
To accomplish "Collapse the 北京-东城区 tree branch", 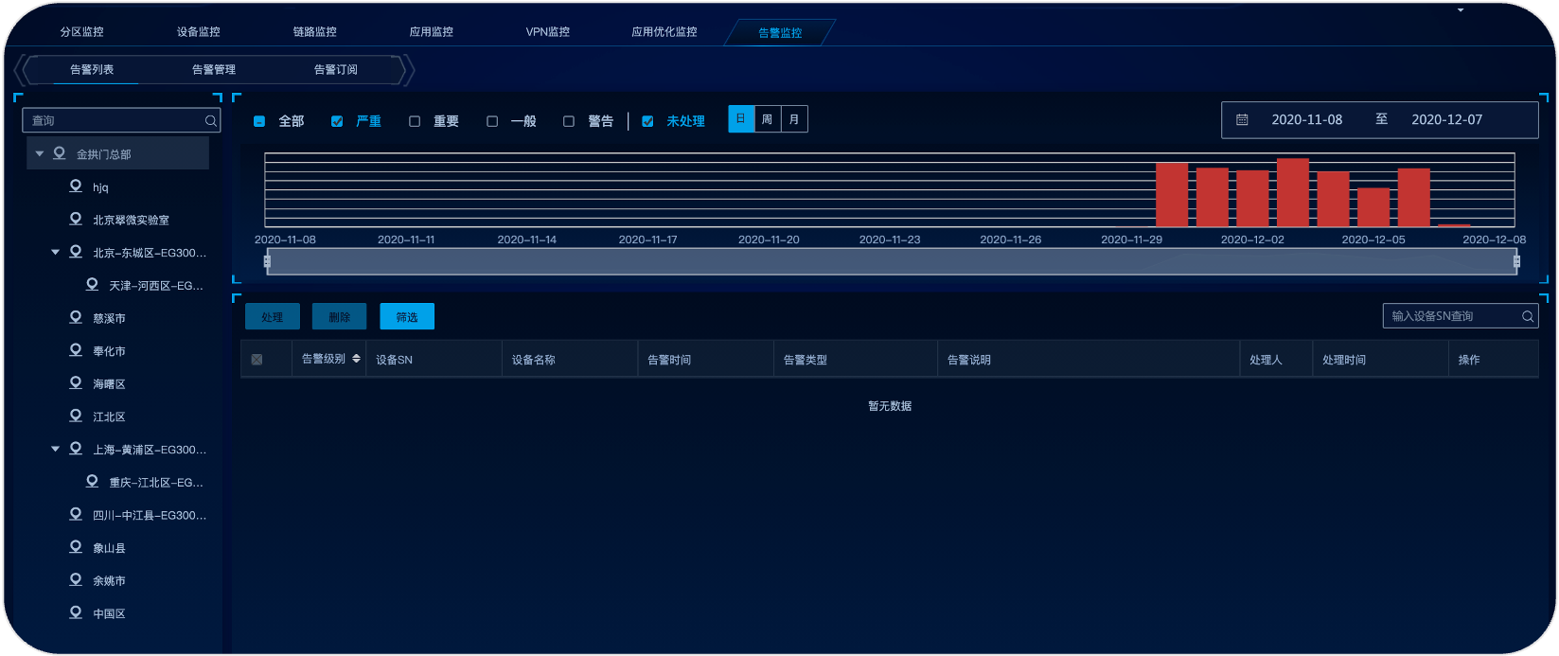I will (55, 252).
